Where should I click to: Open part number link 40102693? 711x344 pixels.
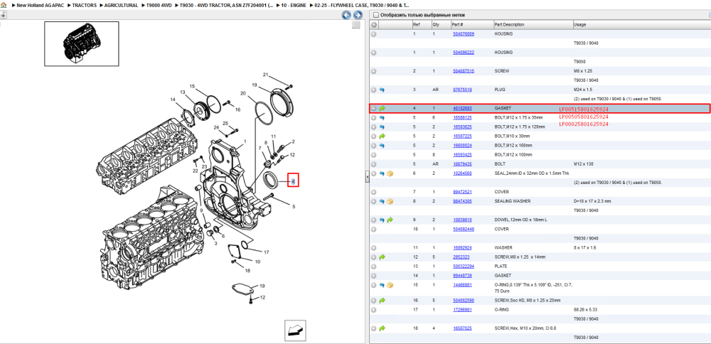click(462, 108)
